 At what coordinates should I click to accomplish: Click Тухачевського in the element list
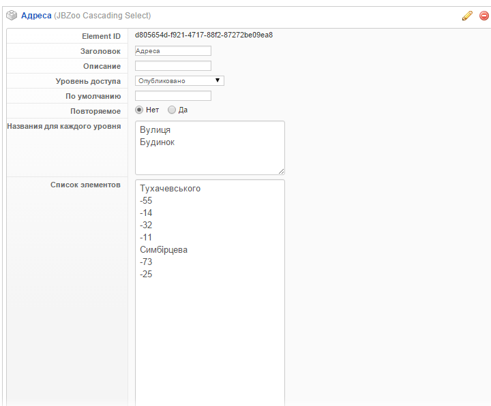pyautogui.click(x=170, y=189)
